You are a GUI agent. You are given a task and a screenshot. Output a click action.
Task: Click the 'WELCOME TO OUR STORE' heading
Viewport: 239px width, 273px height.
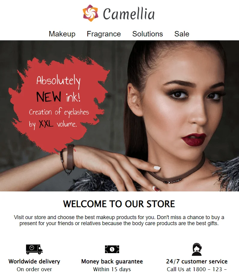119,204
